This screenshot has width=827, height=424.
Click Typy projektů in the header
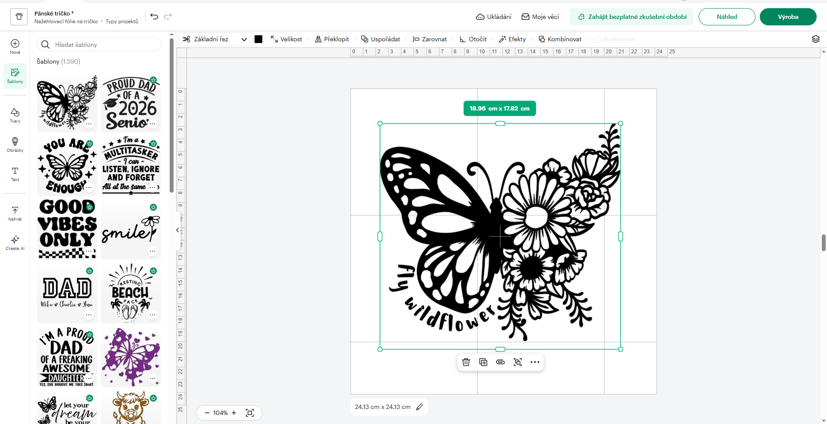click(122, 22)
